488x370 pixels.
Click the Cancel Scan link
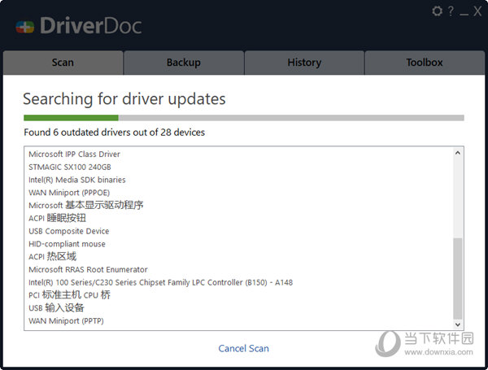(x=244, y=349)
